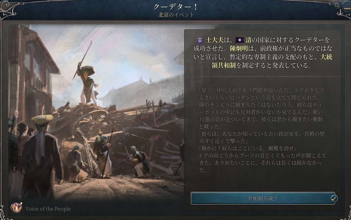Open the 陳炯明 character link

[239, 49]
